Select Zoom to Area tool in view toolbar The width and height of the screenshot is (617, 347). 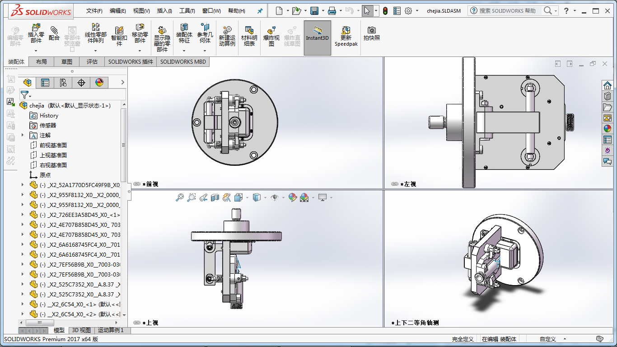(x=192, y=197)
